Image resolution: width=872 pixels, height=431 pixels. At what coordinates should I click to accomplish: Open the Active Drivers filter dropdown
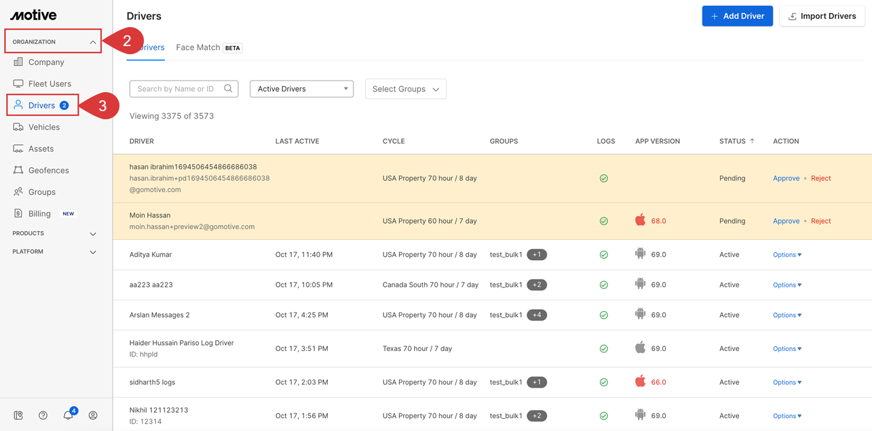tap(301, 89)
